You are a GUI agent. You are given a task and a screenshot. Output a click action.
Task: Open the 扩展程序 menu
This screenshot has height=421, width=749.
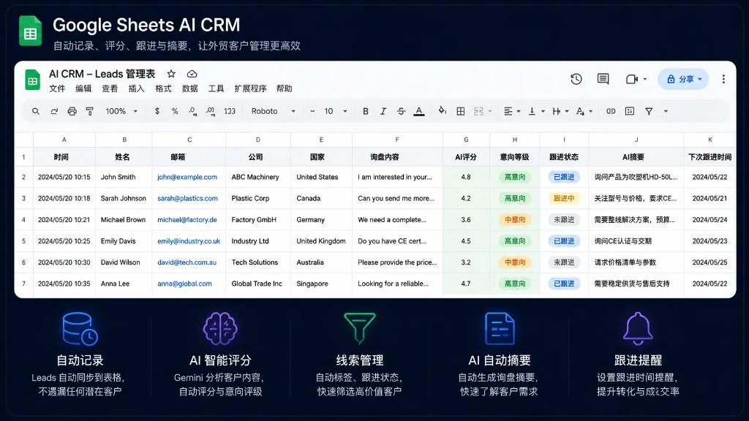(x=250, y=88)
